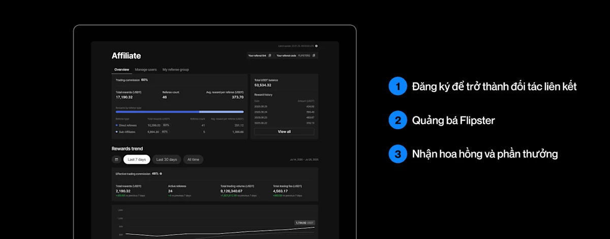Image resolution: width=610 pixels, height=239 pixels.
Task: Copy the FLIPSTER2 referral code via its icon
Action: tap(314, 55)
